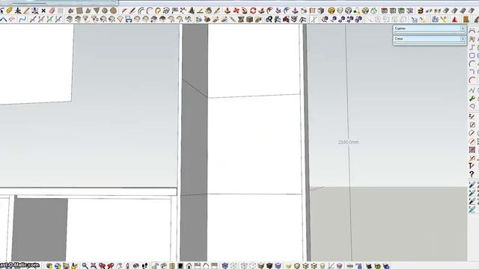Click the flag icon in top toolbar
Viewport: 479px width, 269px height.
175,11
